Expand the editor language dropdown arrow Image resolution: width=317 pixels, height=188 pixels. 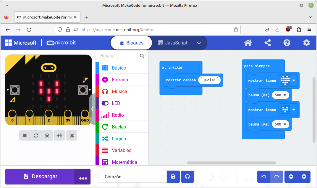click(199, 43)
